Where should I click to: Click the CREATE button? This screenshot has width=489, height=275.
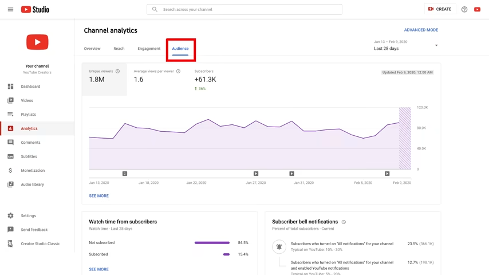[440, 9]
